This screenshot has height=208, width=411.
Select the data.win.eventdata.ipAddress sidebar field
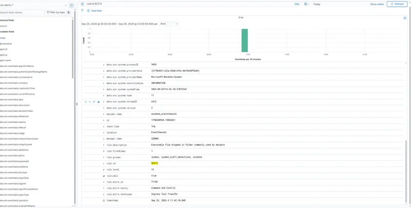point(14,150)
